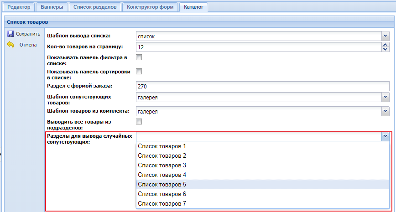Image resolution: width=396 pixels, height=212 pixels.
Task: Expand the list output template dropdown
Action: pyautogui.click(x=385, y=36)
